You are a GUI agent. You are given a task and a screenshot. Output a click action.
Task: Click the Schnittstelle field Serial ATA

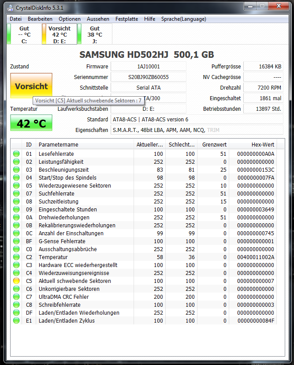[x=149, y=88]
